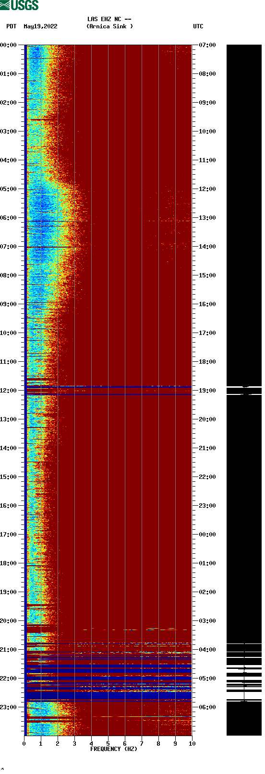Select the 06:00 UTC axis label
This screenshot has width=265, height=774.
click(207, 707)
